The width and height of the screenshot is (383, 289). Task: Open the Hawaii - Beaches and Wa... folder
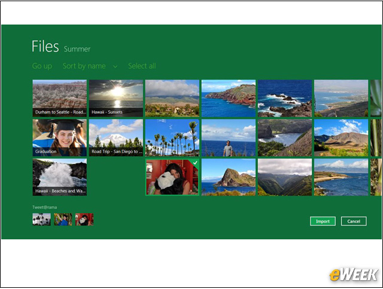tap(60, 177)
